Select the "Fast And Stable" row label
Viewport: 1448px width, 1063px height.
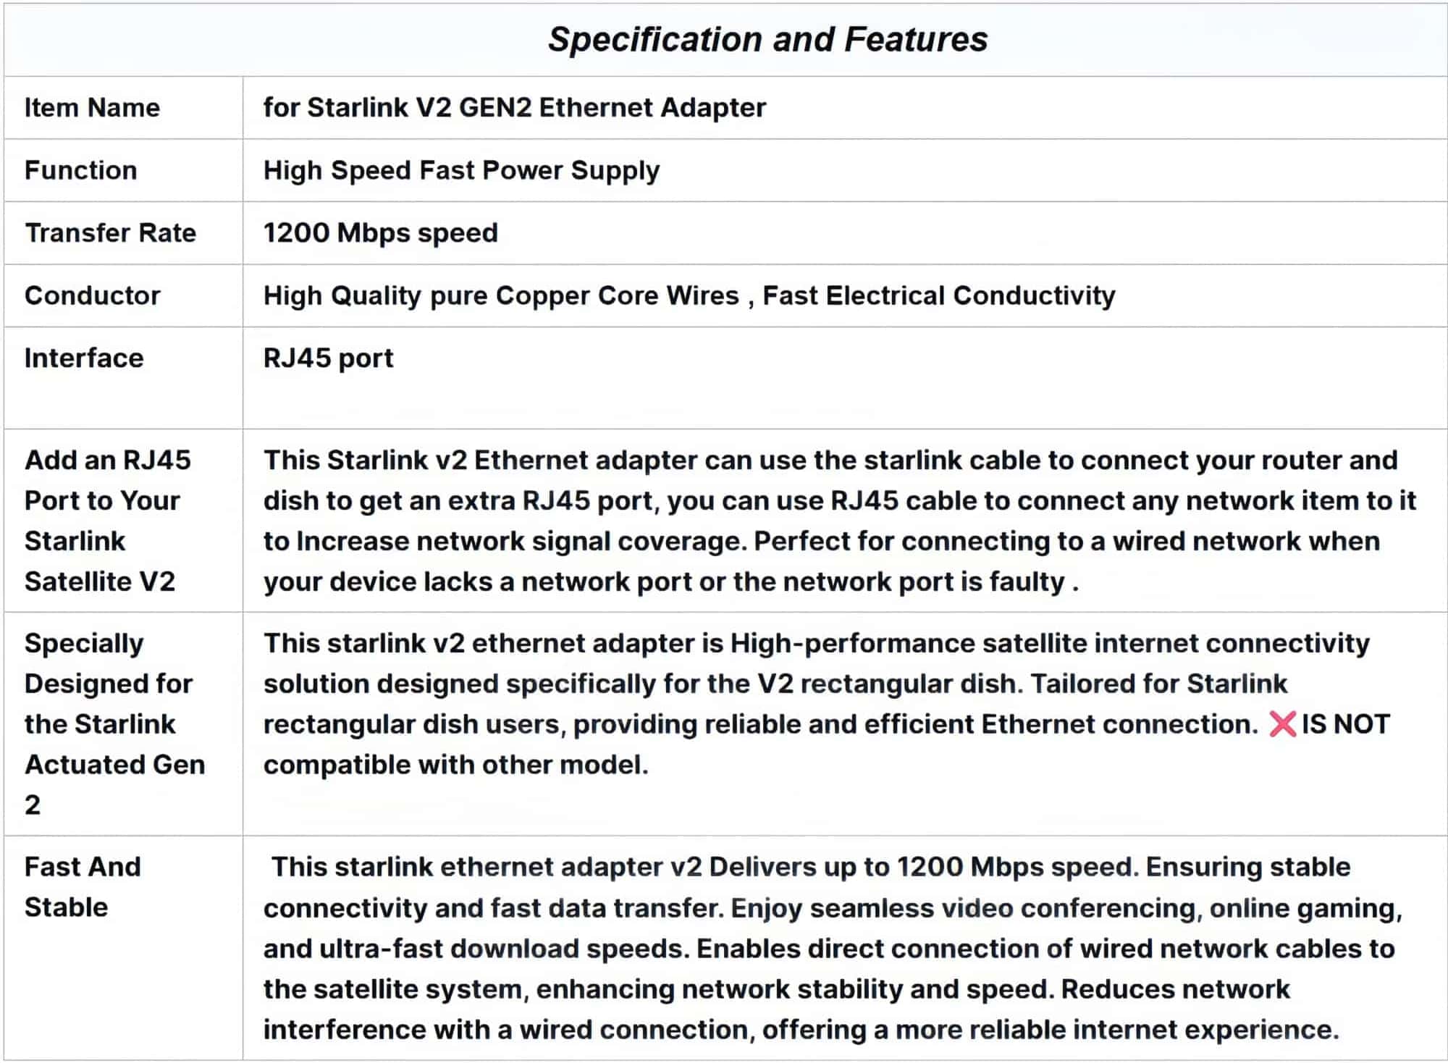(83, 886)
